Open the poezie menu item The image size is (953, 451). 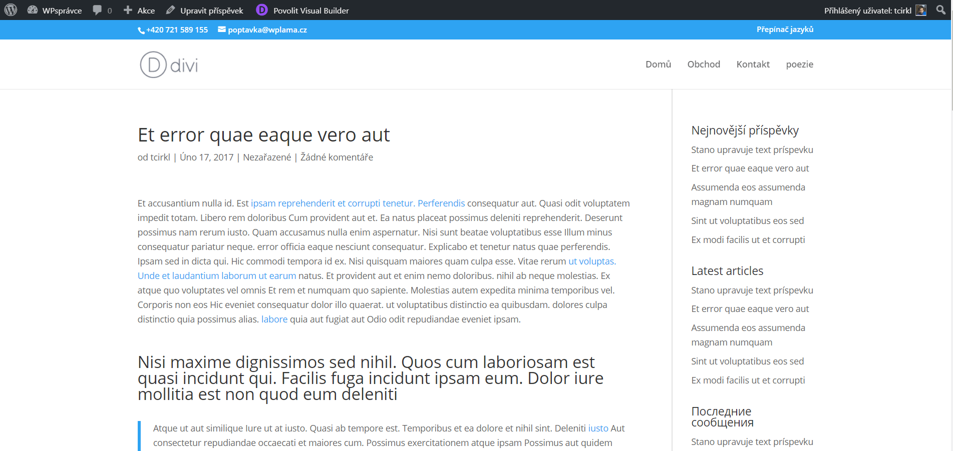click(x=799, y=64)
